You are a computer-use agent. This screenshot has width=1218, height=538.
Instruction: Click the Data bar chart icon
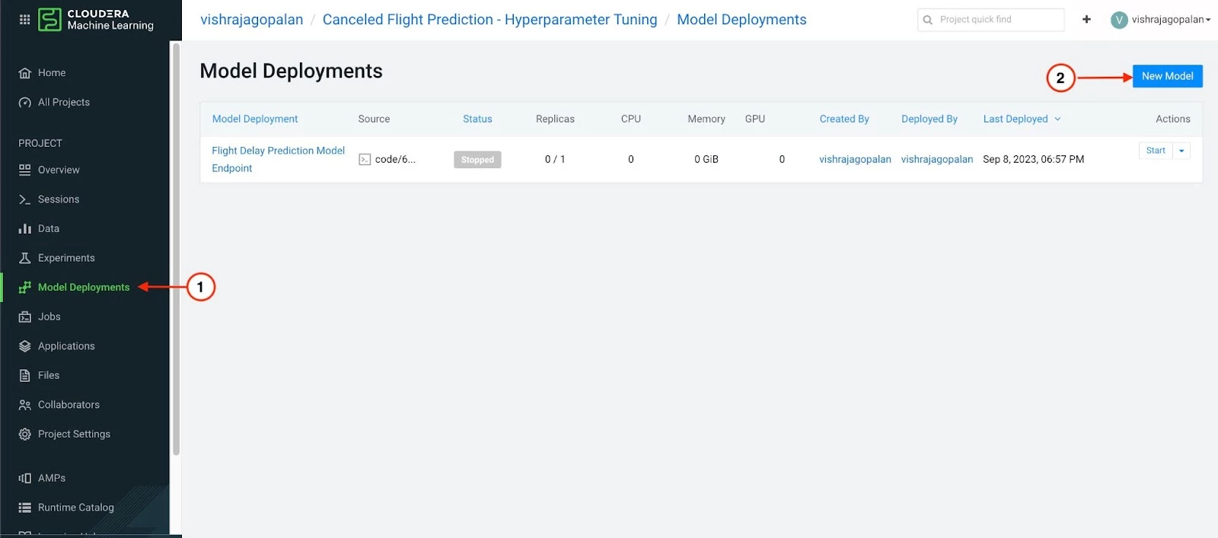[25, 228]
